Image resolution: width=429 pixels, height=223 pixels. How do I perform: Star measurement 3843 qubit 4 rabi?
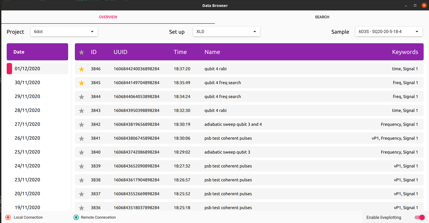82,111
